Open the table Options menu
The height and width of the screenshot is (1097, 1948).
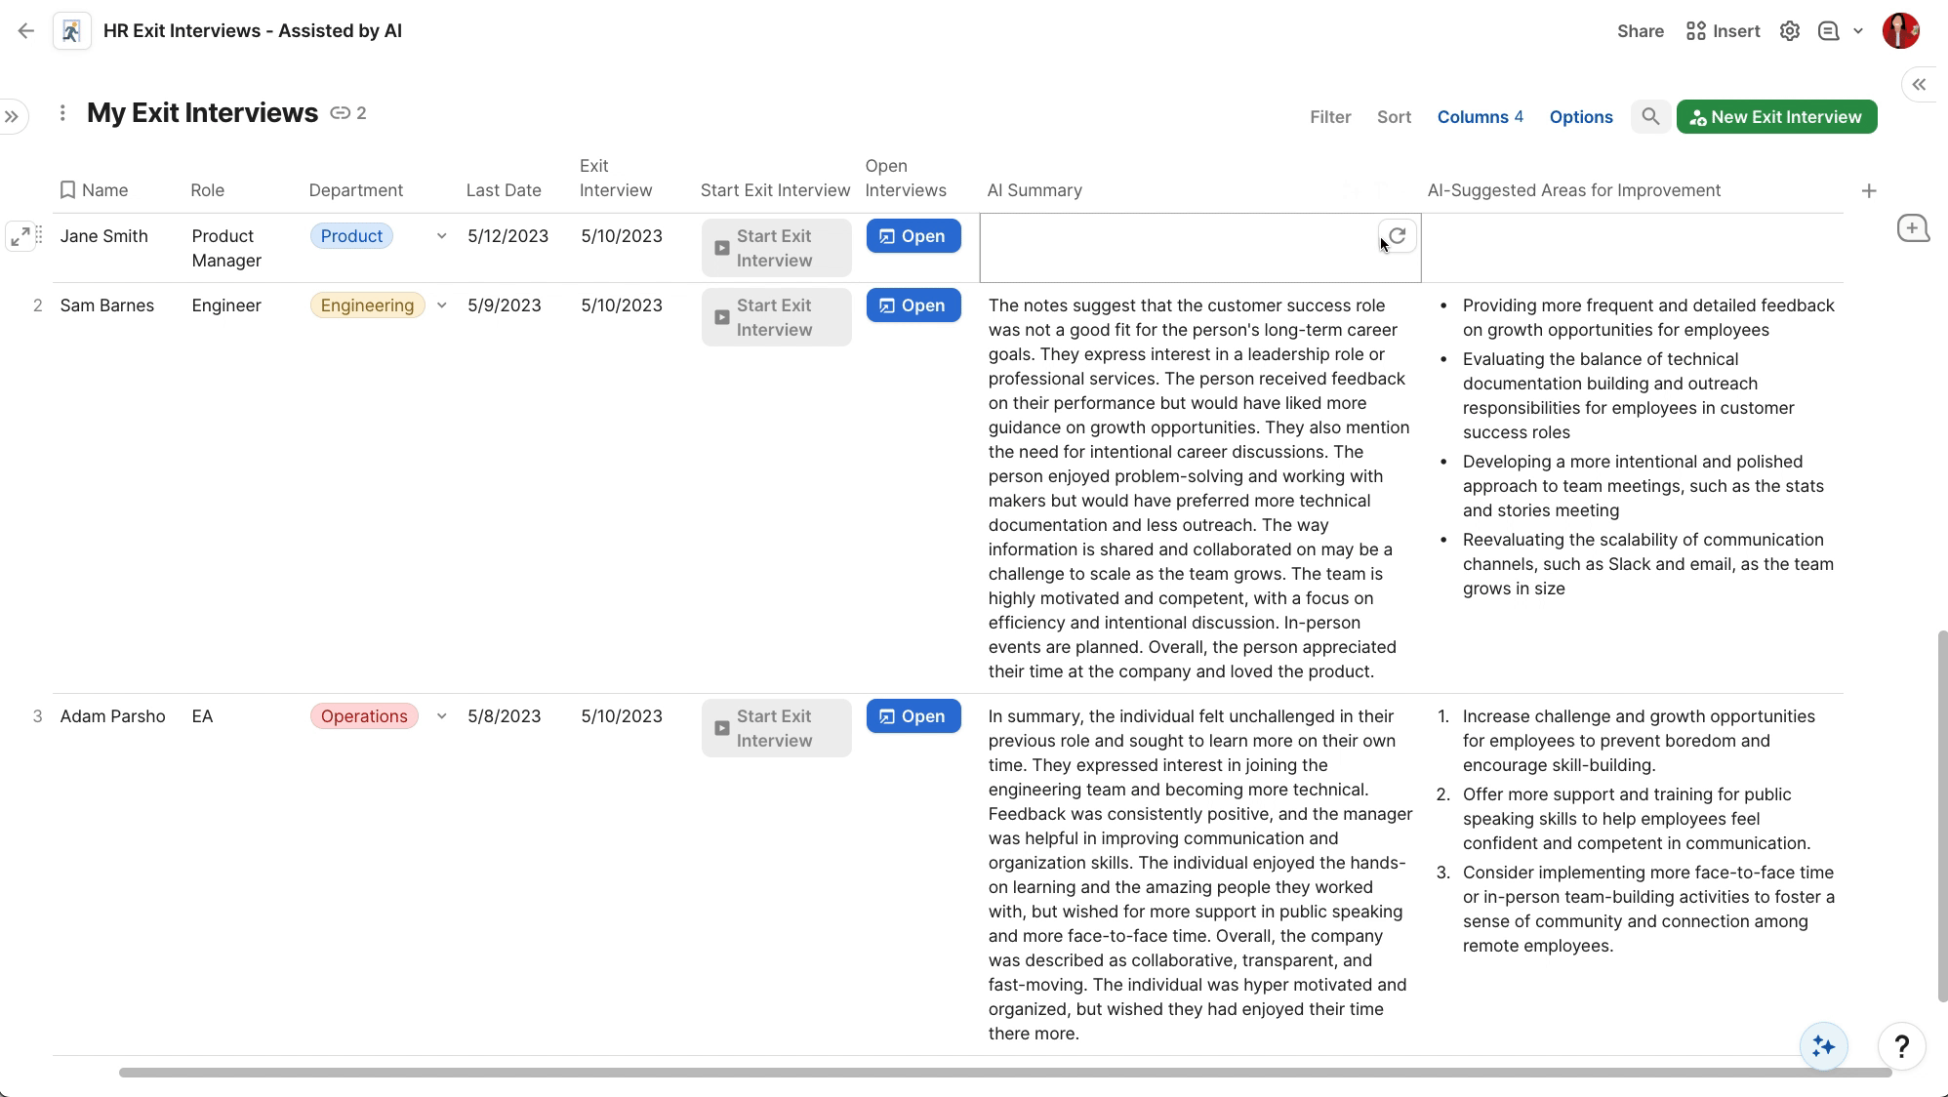[x=1580, y=117]
